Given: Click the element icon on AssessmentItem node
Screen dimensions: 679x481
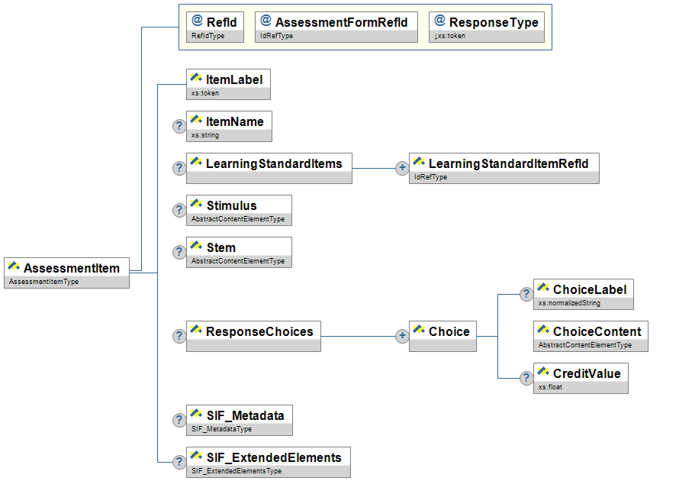Looking at the screenshot, I should click(14, 267).
